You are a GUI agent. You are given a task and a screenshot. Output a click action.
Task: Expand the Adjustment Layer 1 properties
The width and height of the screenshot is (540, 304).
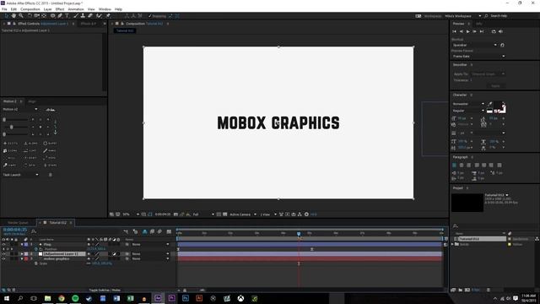(22, 253)
